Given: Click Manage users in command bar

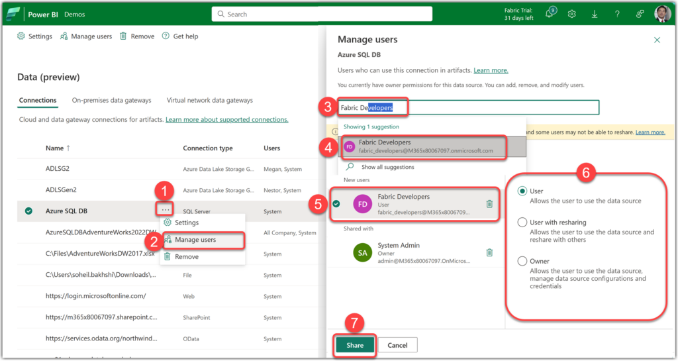Looking at the screenshot, I should 85,36.
